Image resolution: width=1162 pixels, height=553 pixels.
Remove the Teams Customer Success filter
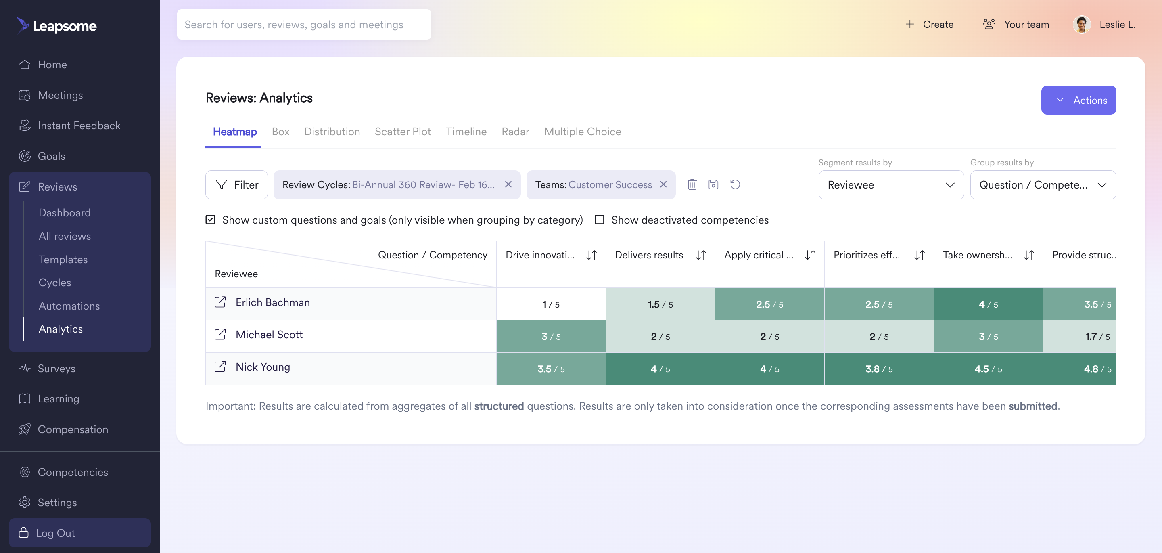coord(663,184)
